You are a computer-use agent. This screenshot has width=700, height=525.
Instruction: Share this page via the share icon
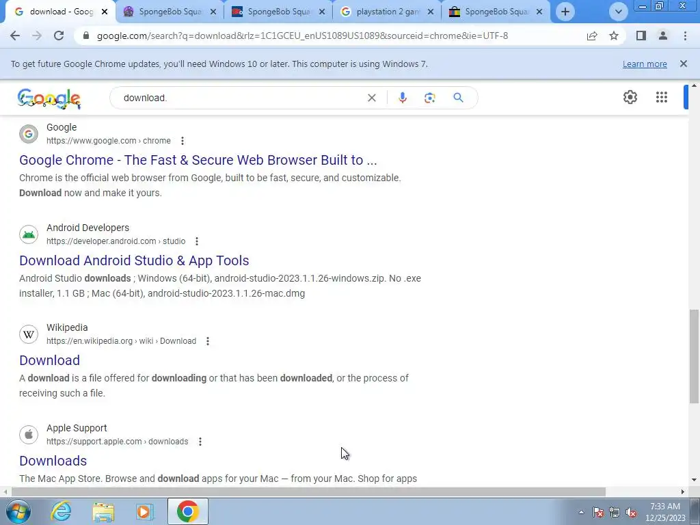(x=592, y=36)
